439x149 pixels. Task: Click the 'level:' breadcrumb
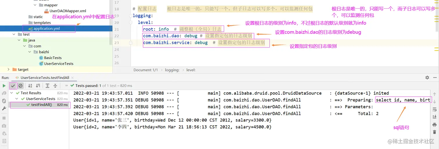click(x=191, y=70)
